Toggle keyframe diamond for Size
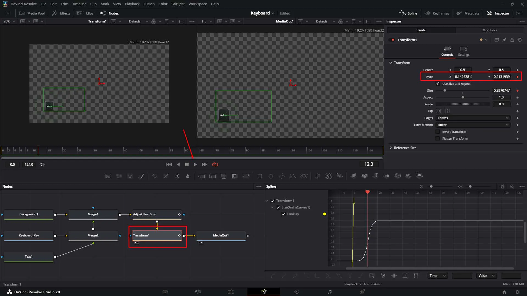 [517, 91]
